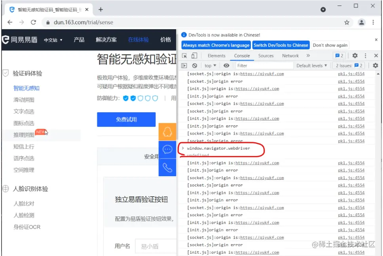The width and height of the screenshot is (383, 256).
Task: Click the browser address bar URL
Action: pyautogui.click(x=83, y=23)
